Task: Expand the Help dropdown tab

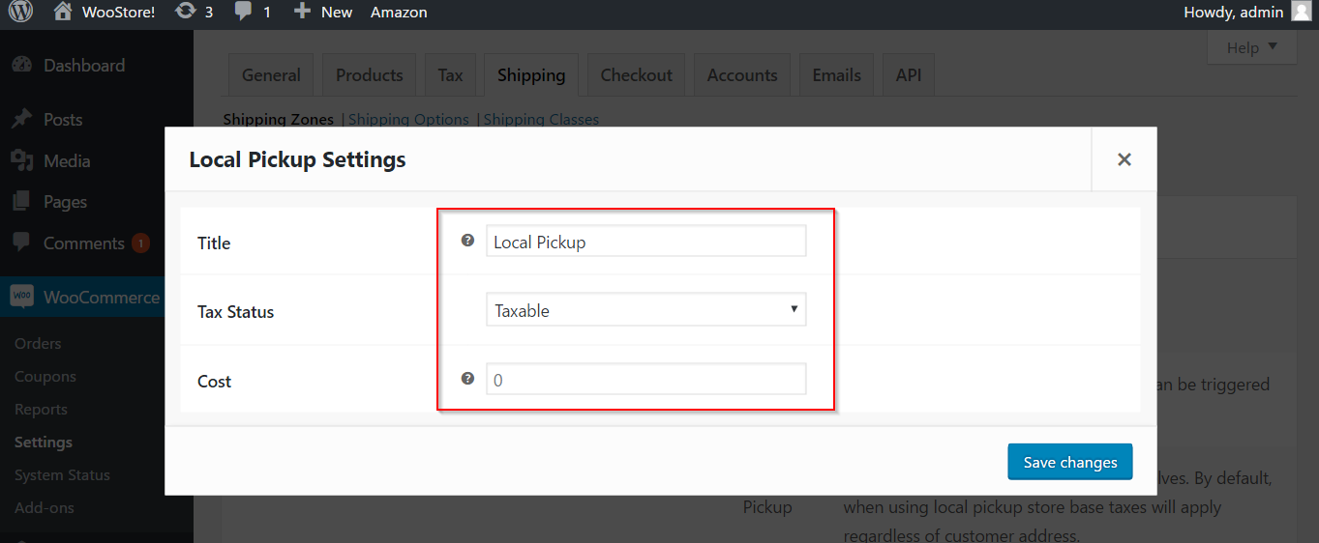Action: coord(1252,46)
